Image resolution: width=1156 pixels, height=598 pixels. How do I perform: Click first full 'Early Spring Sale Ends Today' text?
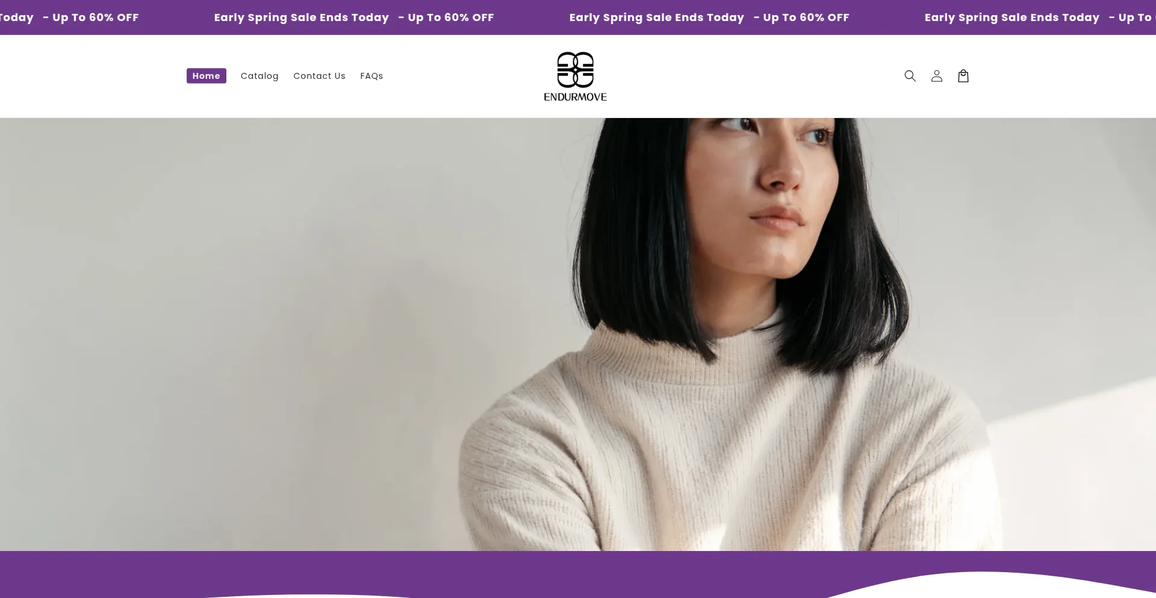click(301, 17)
